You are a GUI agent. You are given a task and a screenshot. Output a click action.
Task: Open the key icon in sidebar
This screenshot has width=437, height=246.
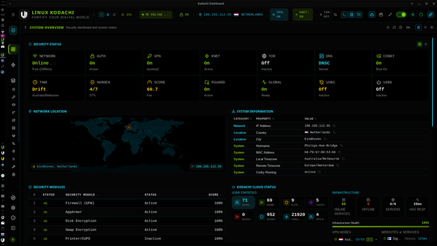[x=14, y=97]
